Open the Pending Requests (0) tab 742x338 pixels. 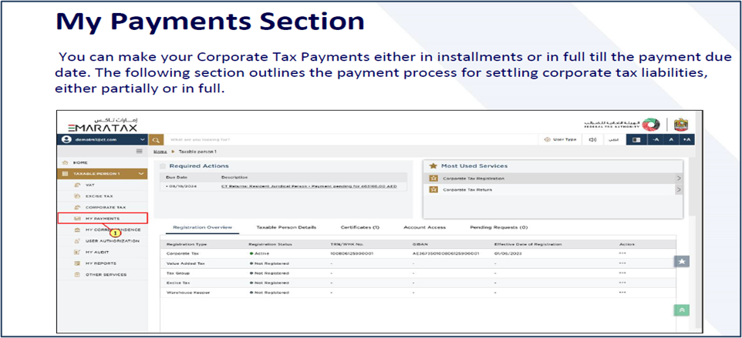click(498, 228)
